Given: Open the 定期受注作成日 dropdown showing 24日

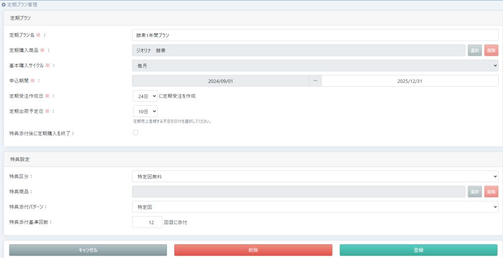Looking at the screenshot, I should tap(145, 96).
